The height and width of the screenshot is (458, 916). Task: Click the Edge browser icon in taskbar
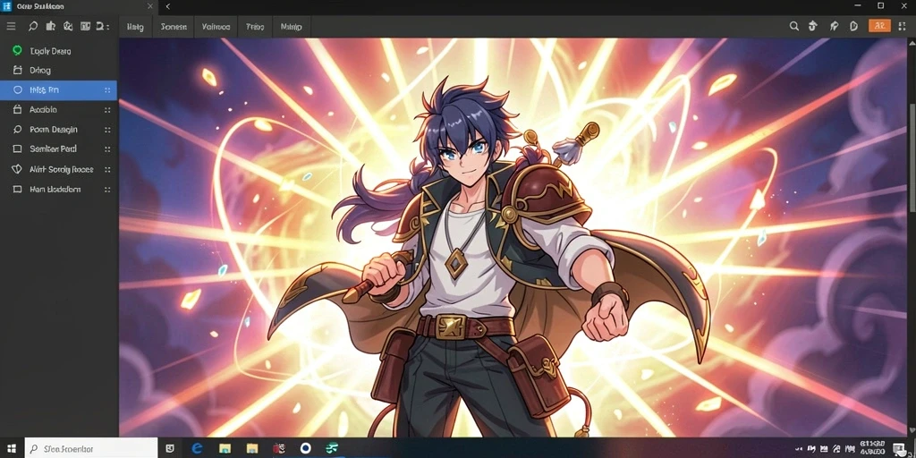(197, 448)
